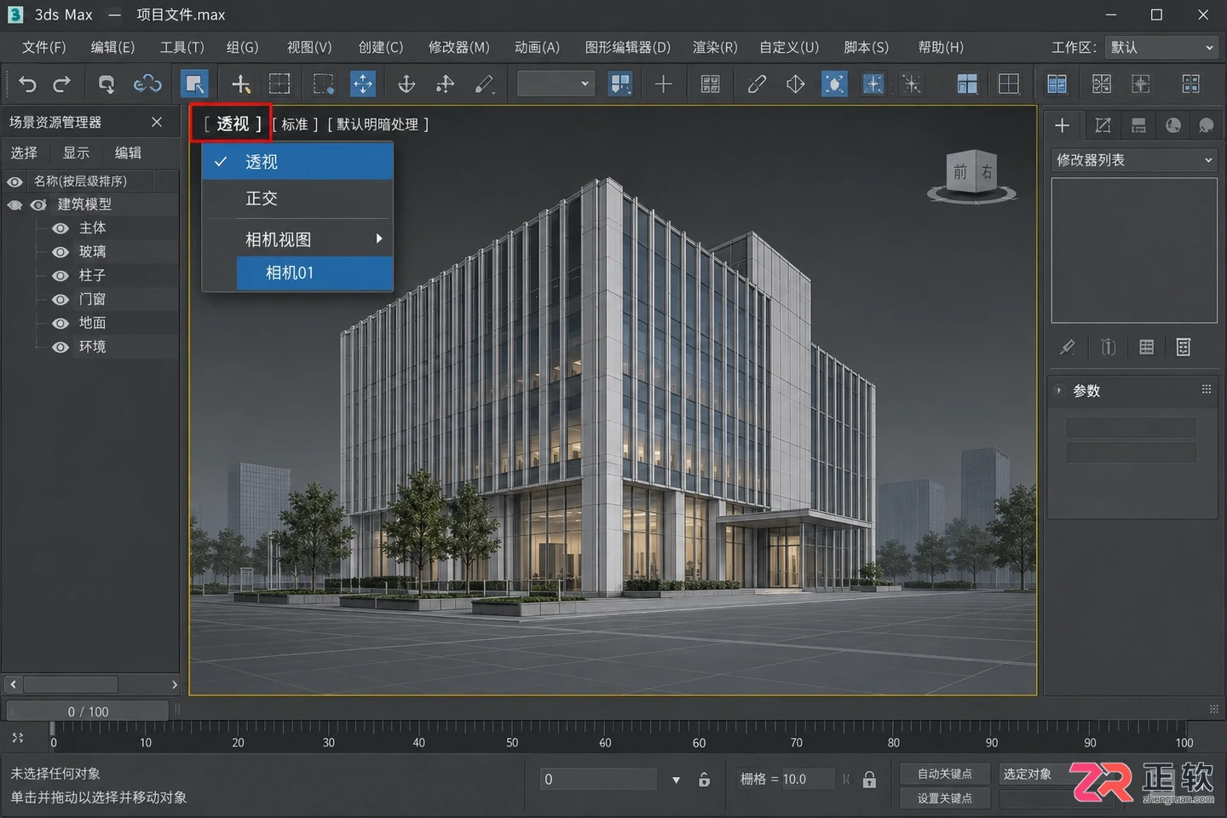
Task: Click the 0 / 100 time slider
Action: [88, 711]
